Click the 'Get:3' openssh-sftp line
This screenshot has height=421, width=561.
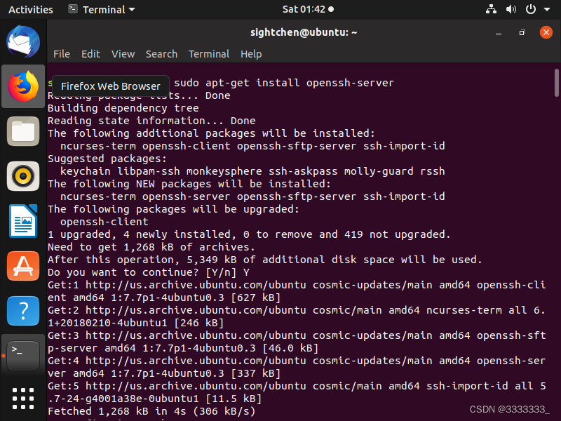297,342
